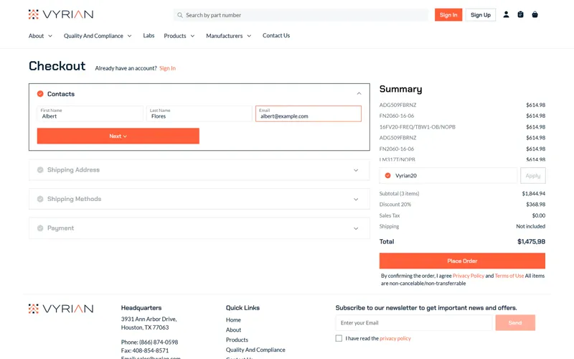Click the Shipping Methods step check icon
Viewport: 574px width, 359px height.
40,199
